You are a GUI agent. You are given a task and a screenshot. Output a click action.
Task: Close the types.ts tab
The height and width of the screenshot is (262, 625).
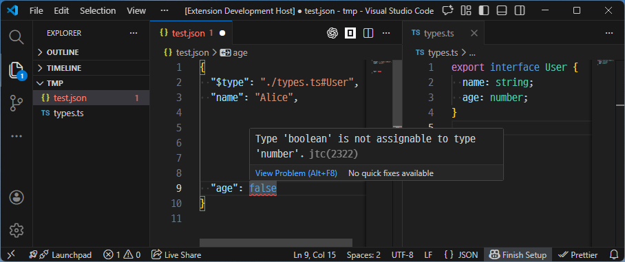pyautogui.click(x=474, y=34)
